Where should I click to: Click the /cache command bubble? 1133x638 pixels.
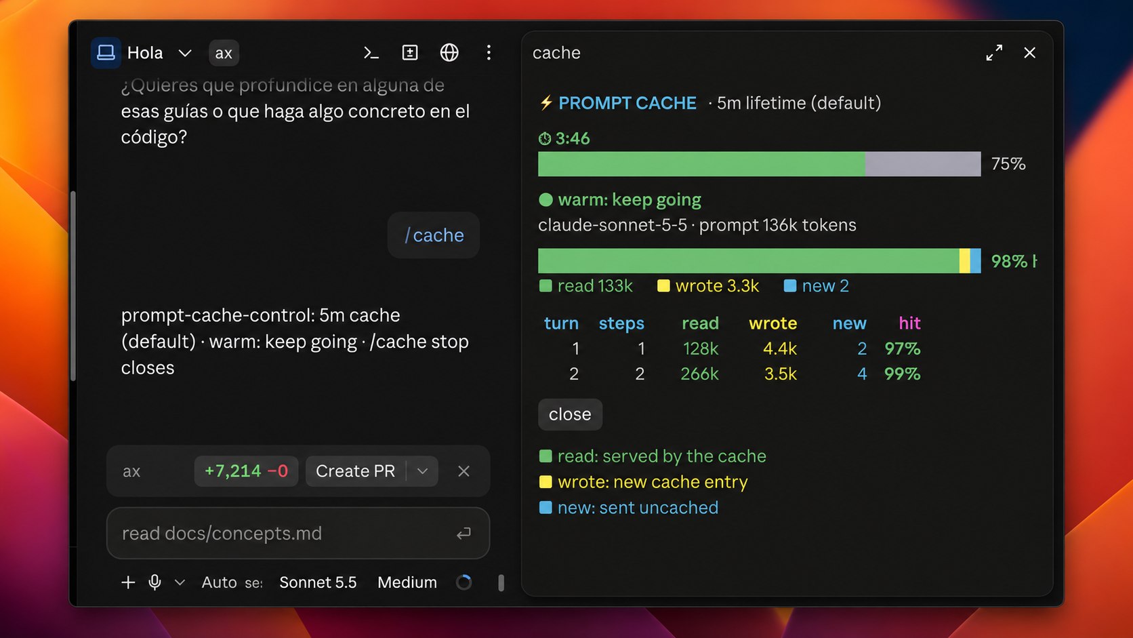pyautogui.click(x=434, y=235)
